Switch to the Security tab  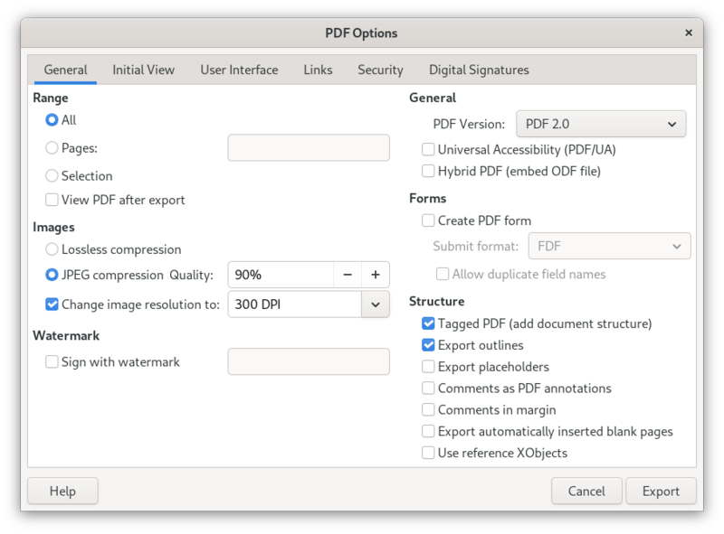pyautogui.click(x=380, y=70)
